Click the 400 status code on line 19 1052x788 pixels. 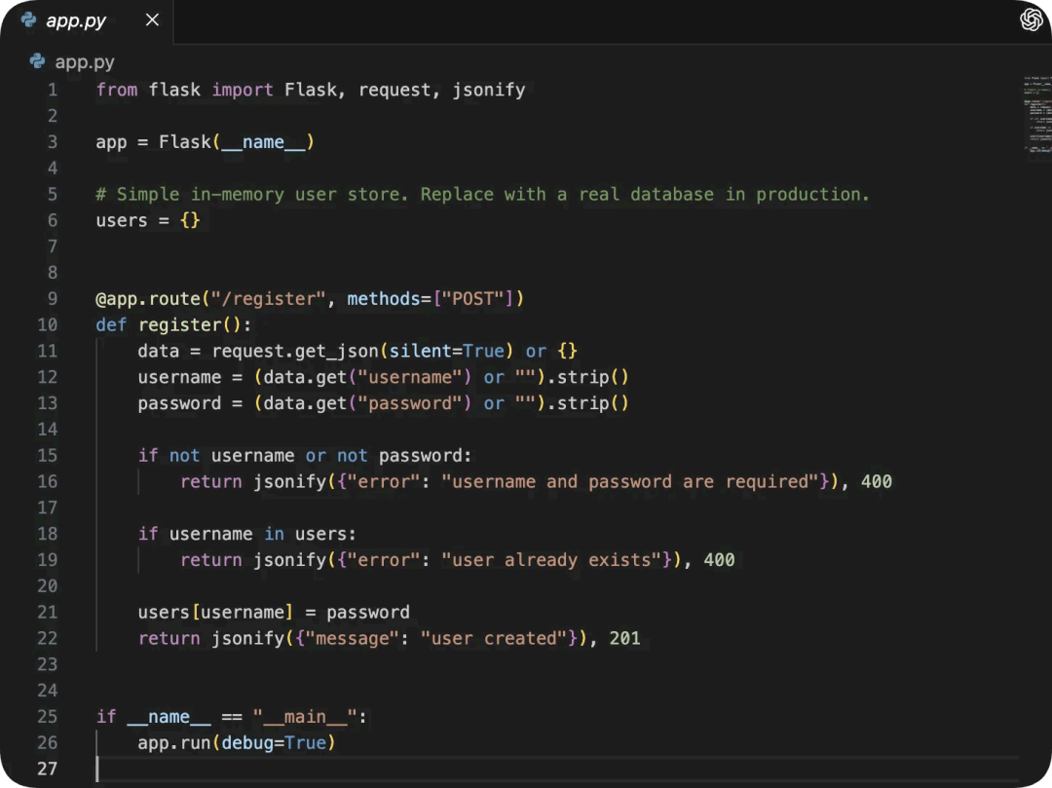pyautogui.click(x=719, y=560)
